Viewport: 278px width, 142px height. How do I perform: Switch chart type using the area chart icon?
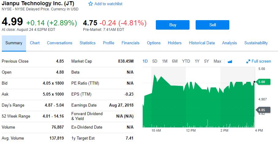point(230,61)
